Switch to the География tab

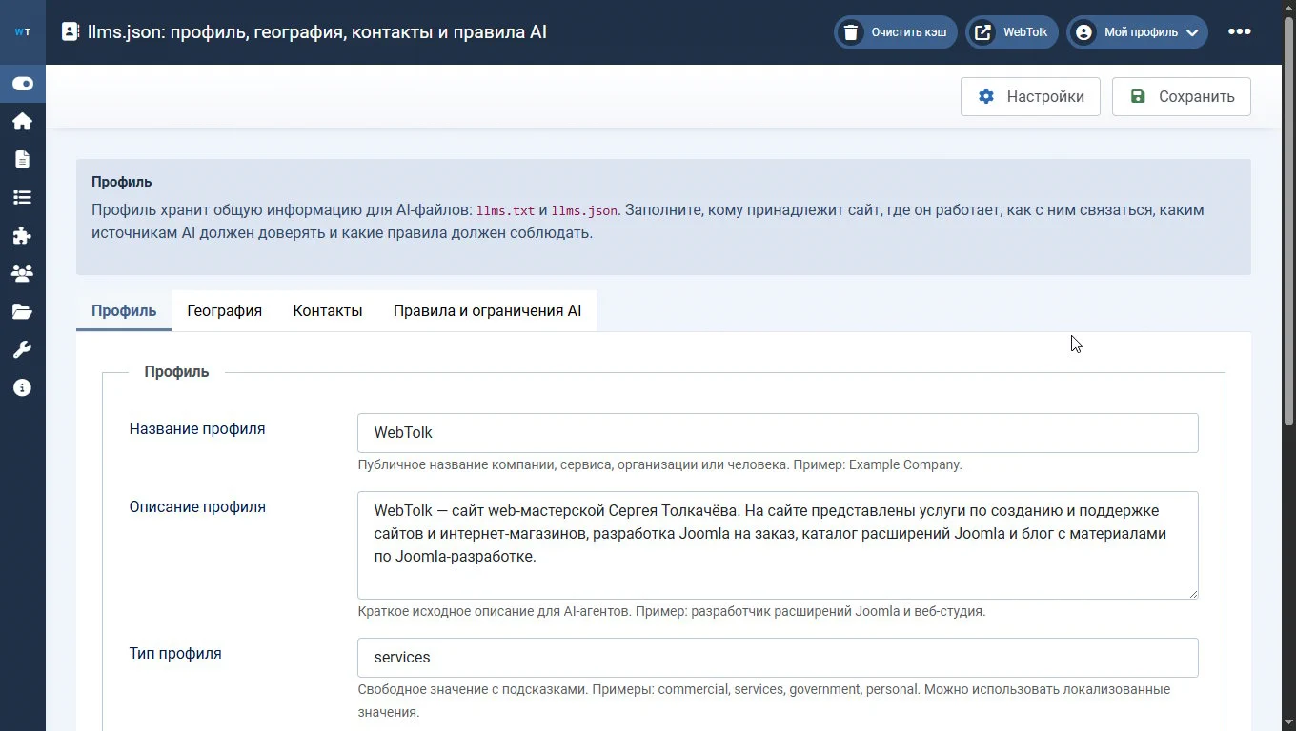225,310
